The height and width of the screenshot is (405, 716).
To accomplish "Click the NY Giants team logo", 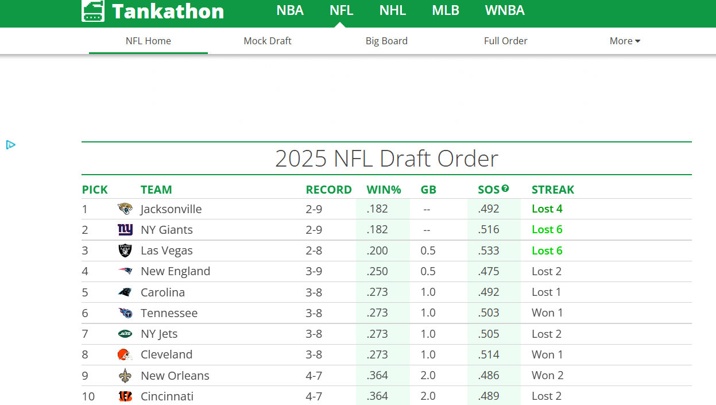I will click(x=125, y=230).
